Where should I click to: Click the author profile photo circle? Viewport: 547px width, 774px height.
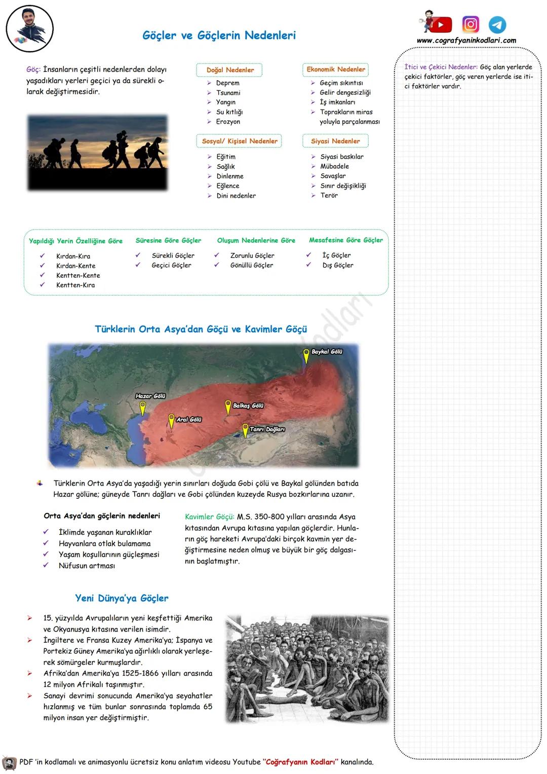pyautogui.click(x=30, y=29)
